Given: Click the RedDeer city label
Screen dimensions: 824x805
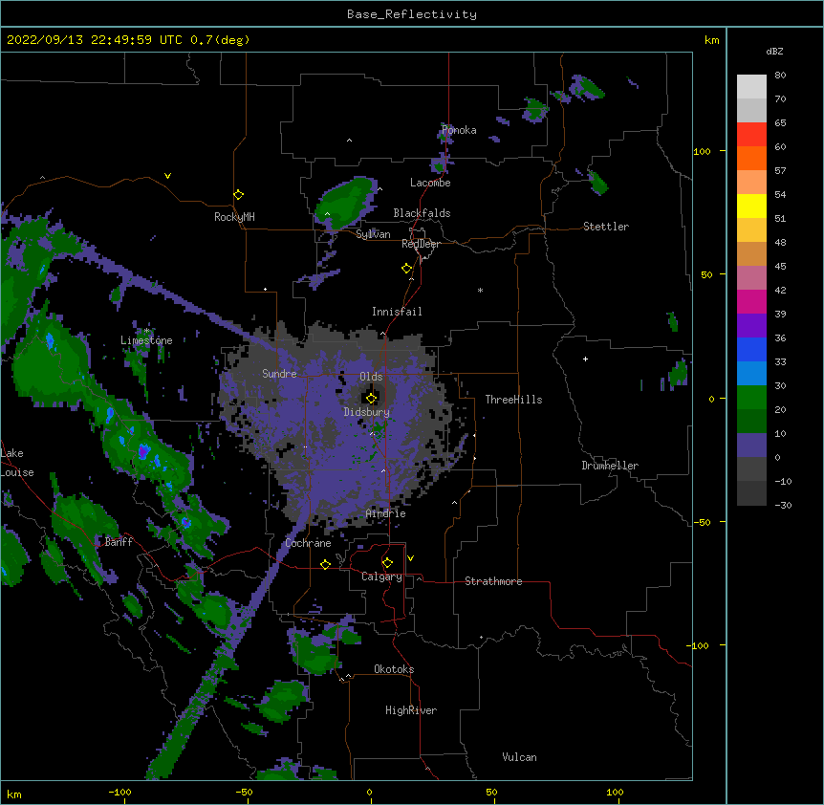Looking at the screenshot, I should [x=421, y=244].
